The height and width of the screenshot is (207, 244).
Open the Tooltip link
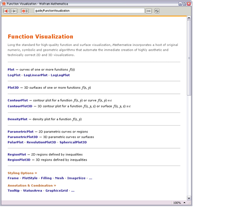pyautogui.click(x=13, y=191)
